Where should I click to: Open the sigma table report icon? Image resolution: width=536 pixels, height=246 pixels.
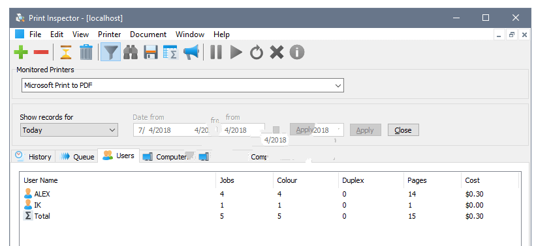click(170, 53)
